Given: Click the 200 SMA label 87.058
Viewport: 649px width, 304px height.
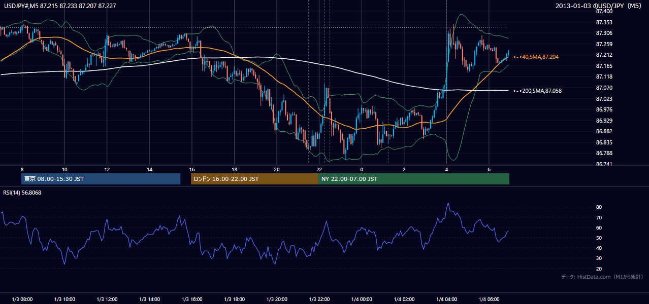Looking at the screenshot, I should click(x=537, y=91).
